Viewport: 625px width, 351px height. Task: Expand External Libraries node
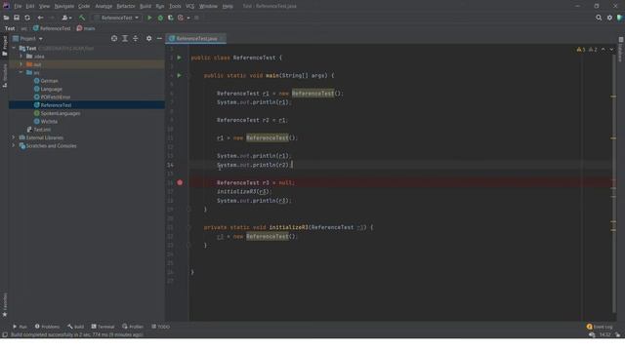(x=14, y=137)
